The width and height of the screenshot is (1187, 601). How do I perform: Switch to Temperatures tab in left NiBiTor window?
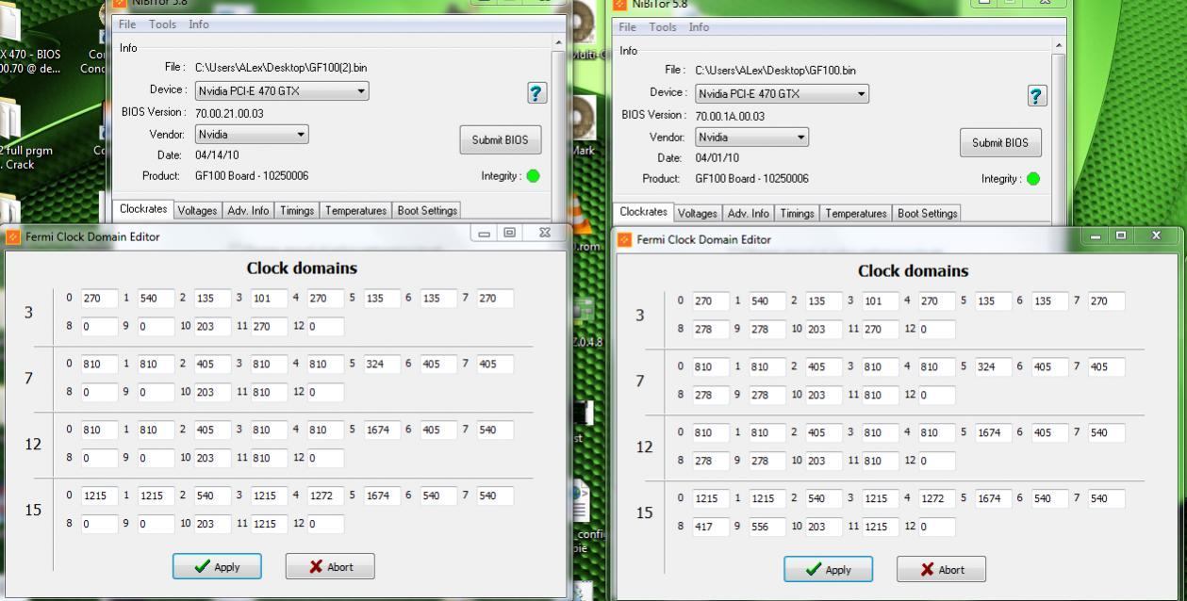pos(355,211)
